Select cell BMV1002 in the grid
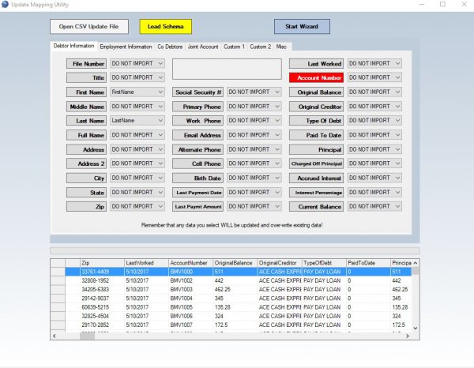The width and height of the screenshot is (474, 368). click(x=190, y=280)
